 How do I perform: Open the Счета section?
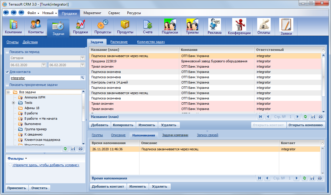coord(148,27)
